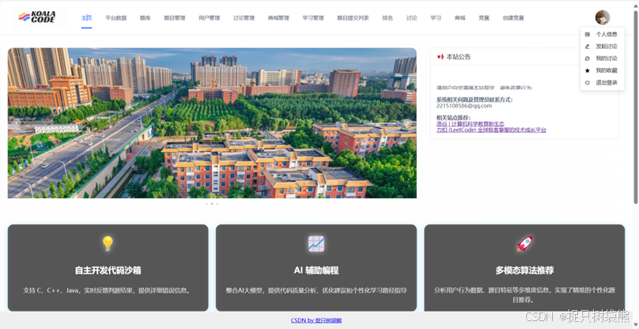Click the red icon beside 本站公告

440,57
